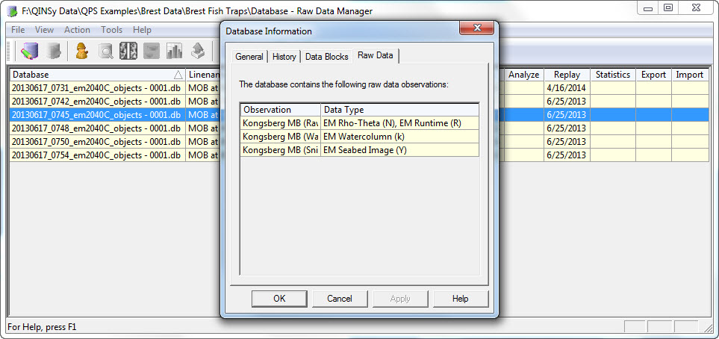Open the Help menu
This screenshot has height=339, width=719.
pyautogui.click(x=142, y=30)
